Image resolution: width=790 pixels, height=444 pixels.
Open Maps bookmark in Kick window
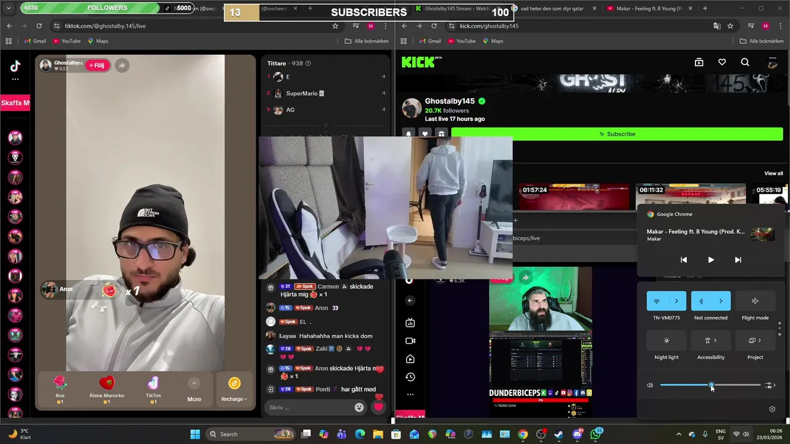[493, 41]
